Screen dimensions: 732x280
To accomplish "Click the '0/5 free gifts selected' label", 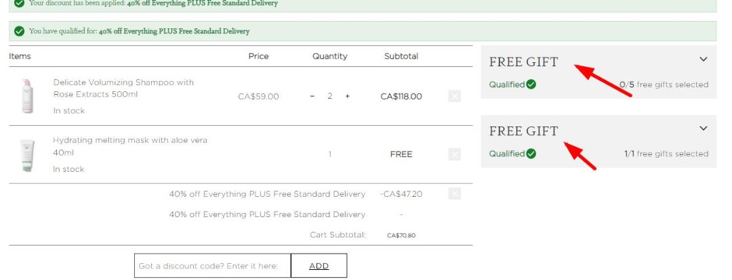I will pos(664,85).
